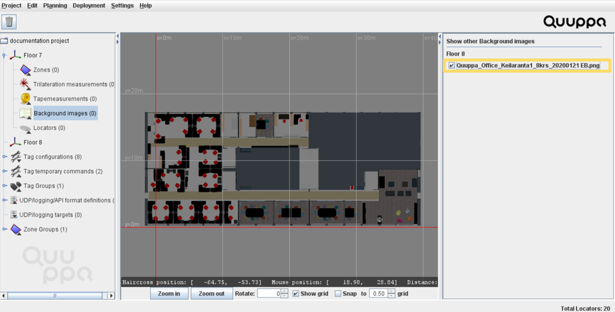Select Trilateration measurements tree item
The width and height of the screenshot is (615, 312).
[74, 84]
